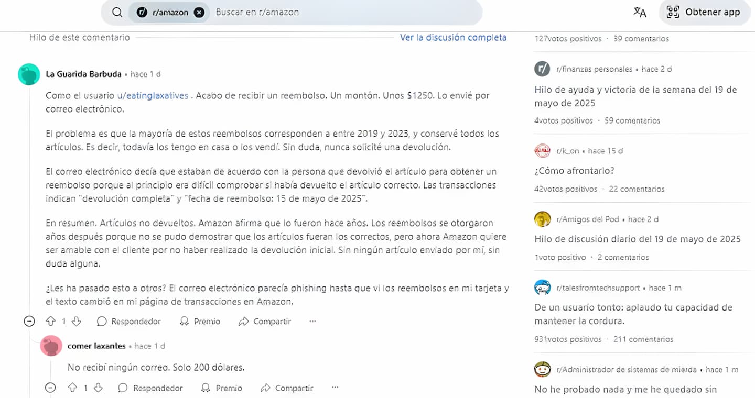Remove the r/amazon search filter chip
The image size is (755, 398).
tap(199, 13)
